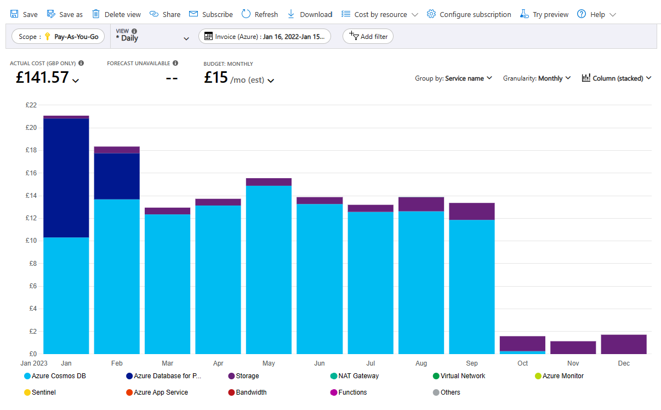Click the Download arrow icon
Image resolution: width=661 pixels, height=410 pixels.
(291, 14)
